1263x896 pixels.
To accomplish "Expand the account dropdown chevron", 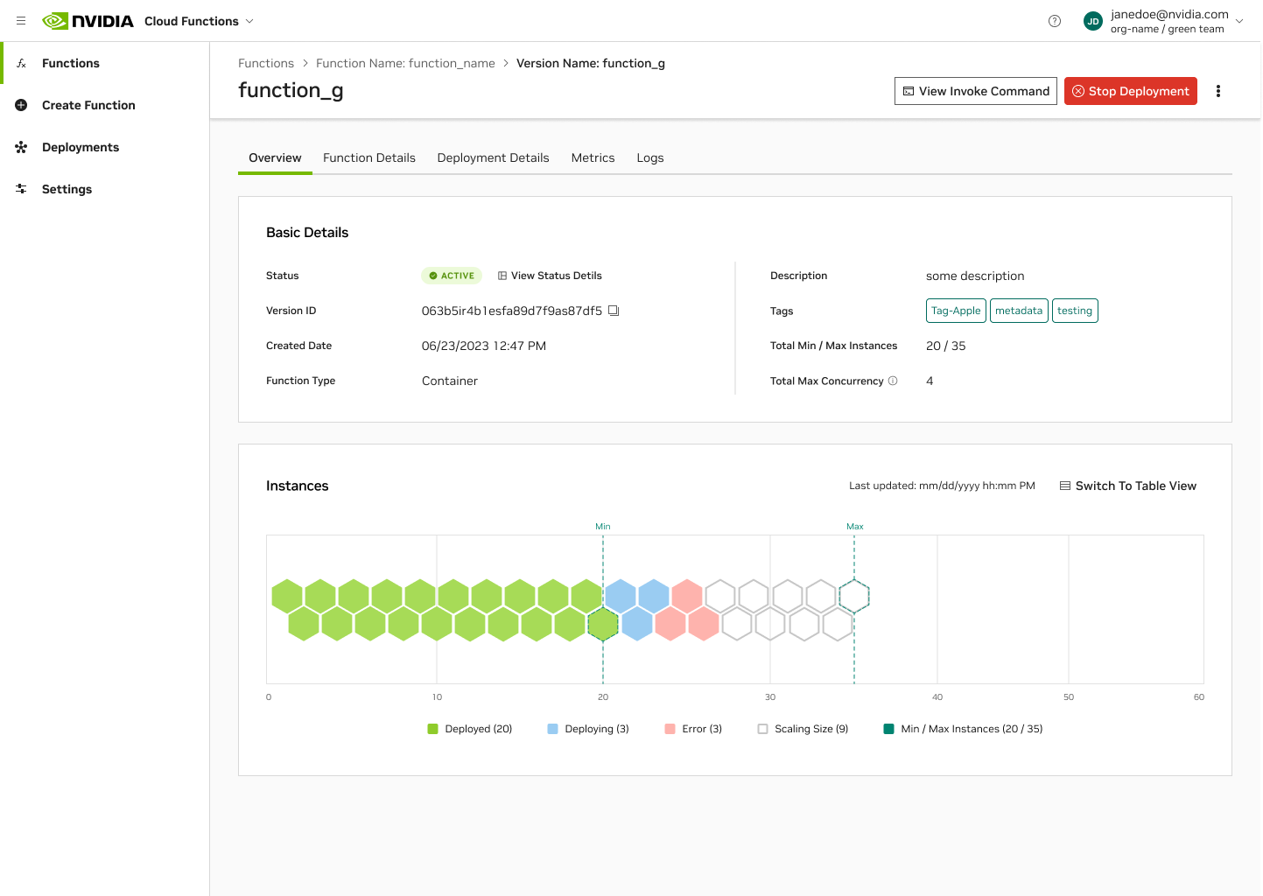I will coord(1239,21).
